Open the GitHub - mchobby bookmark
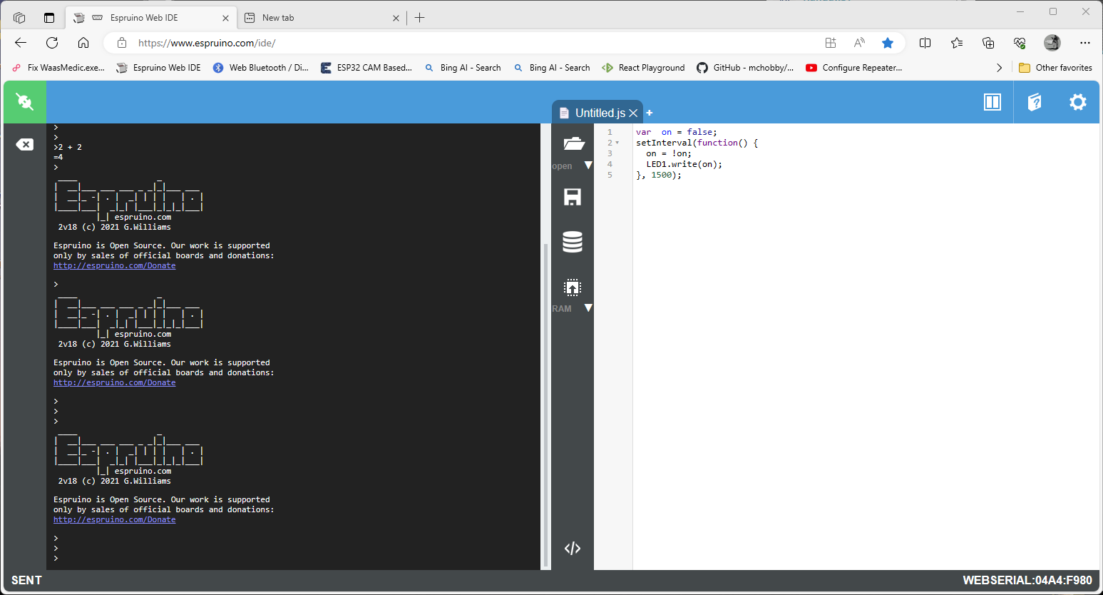 point(745,68)
